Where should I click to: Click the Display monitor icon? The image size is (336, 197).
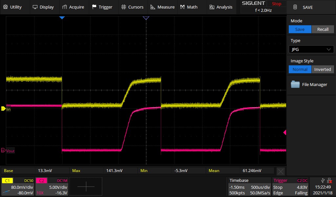(35, 7)
